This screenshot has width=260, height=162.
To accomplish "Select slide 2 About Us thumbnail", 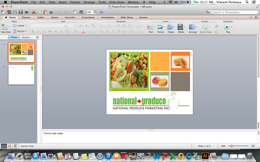I will pyautogui.click(x=21, y=75).
